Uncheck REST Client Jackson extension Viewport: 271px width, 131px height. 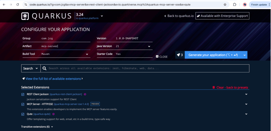23,94
